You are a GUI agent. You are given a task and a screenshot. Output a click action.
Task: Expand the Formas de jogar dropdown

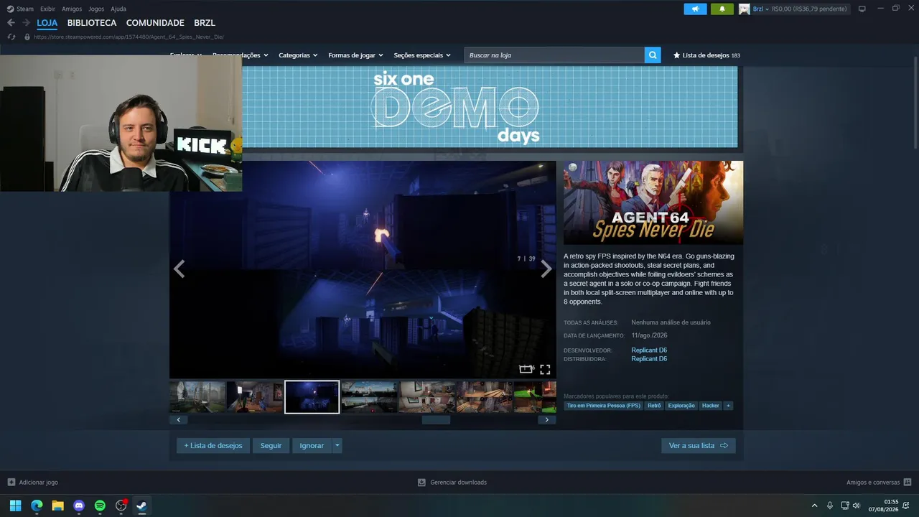356,55
